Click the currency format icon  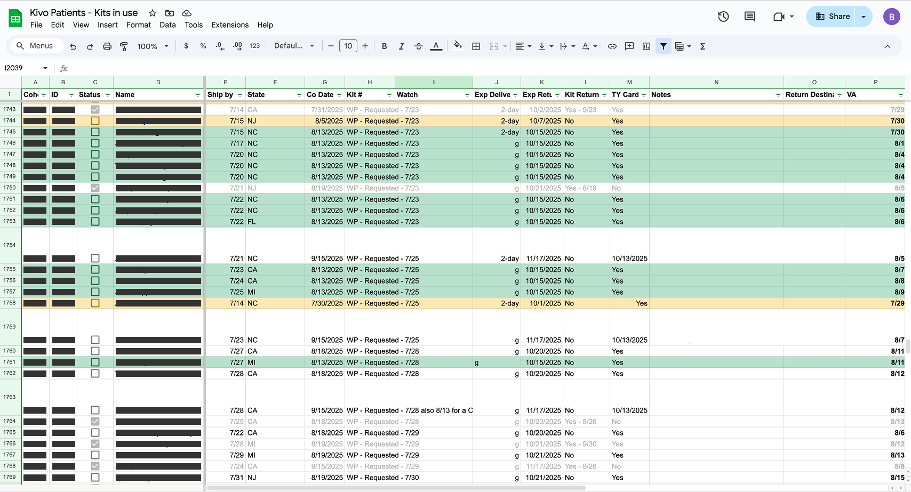point(186,46)
